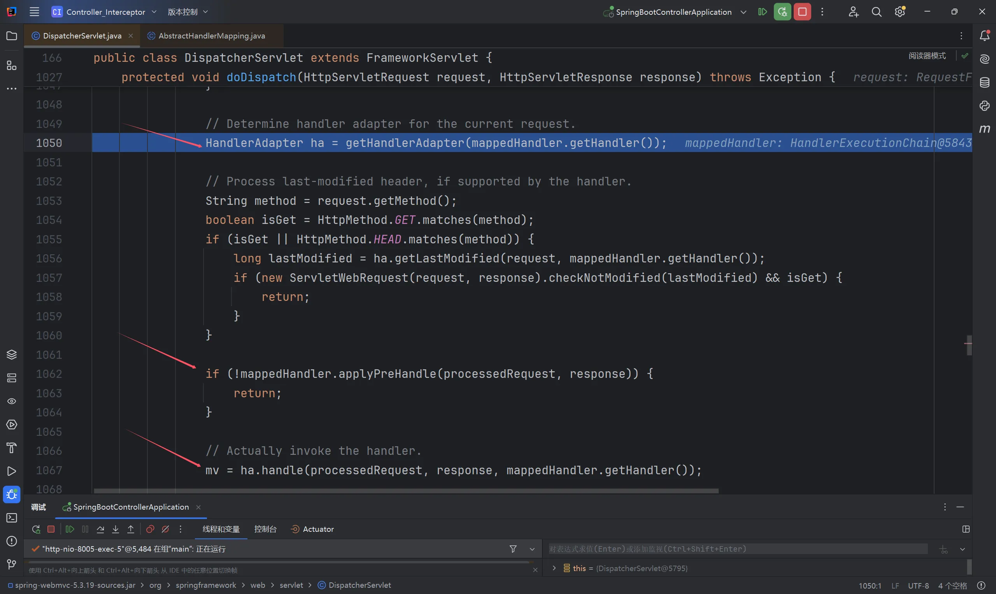Click LF line separator in status bar
Image resolution: width=996 pixels, height=594 pixels.
pyautogui.click(x=895, y=585)
